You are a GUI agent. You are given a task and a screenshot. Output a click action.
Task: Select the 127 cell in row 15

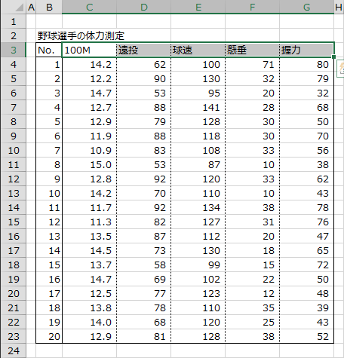tap(198, 222)
